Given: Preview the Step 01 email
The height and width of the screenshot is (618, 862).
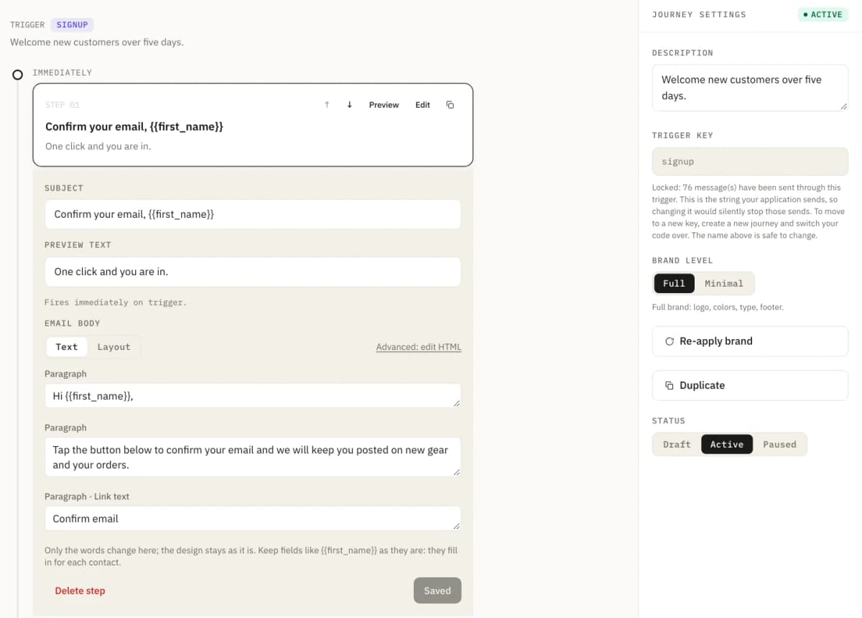Looking at the screenshot, I should coord(384,105).
